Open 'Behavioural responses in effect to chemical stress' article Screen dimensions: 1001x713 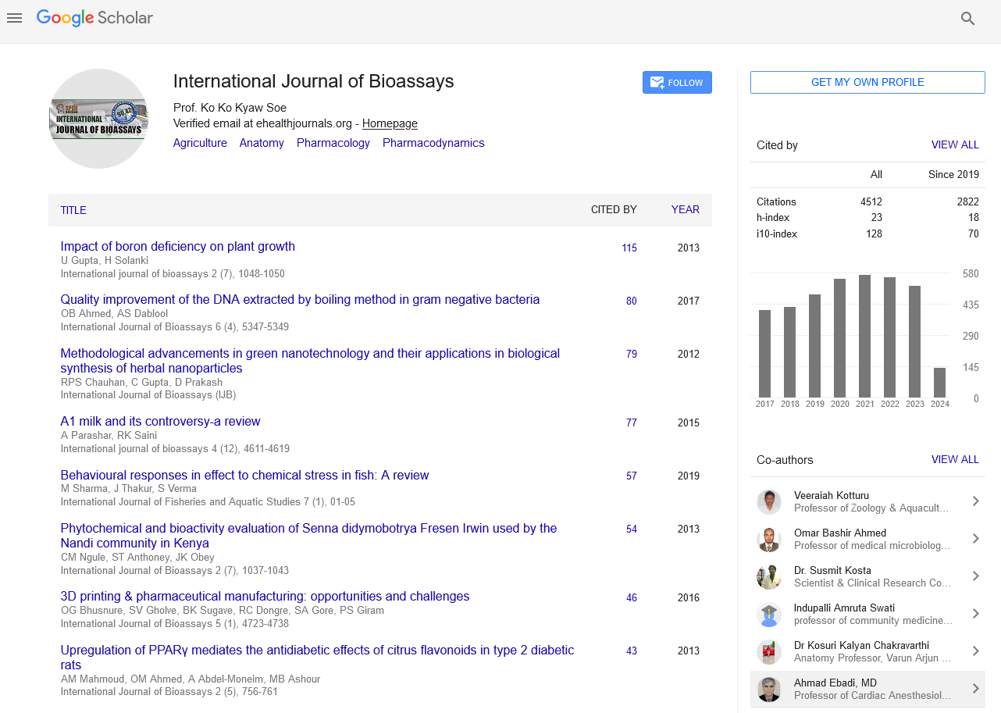[x=245, y=475]
